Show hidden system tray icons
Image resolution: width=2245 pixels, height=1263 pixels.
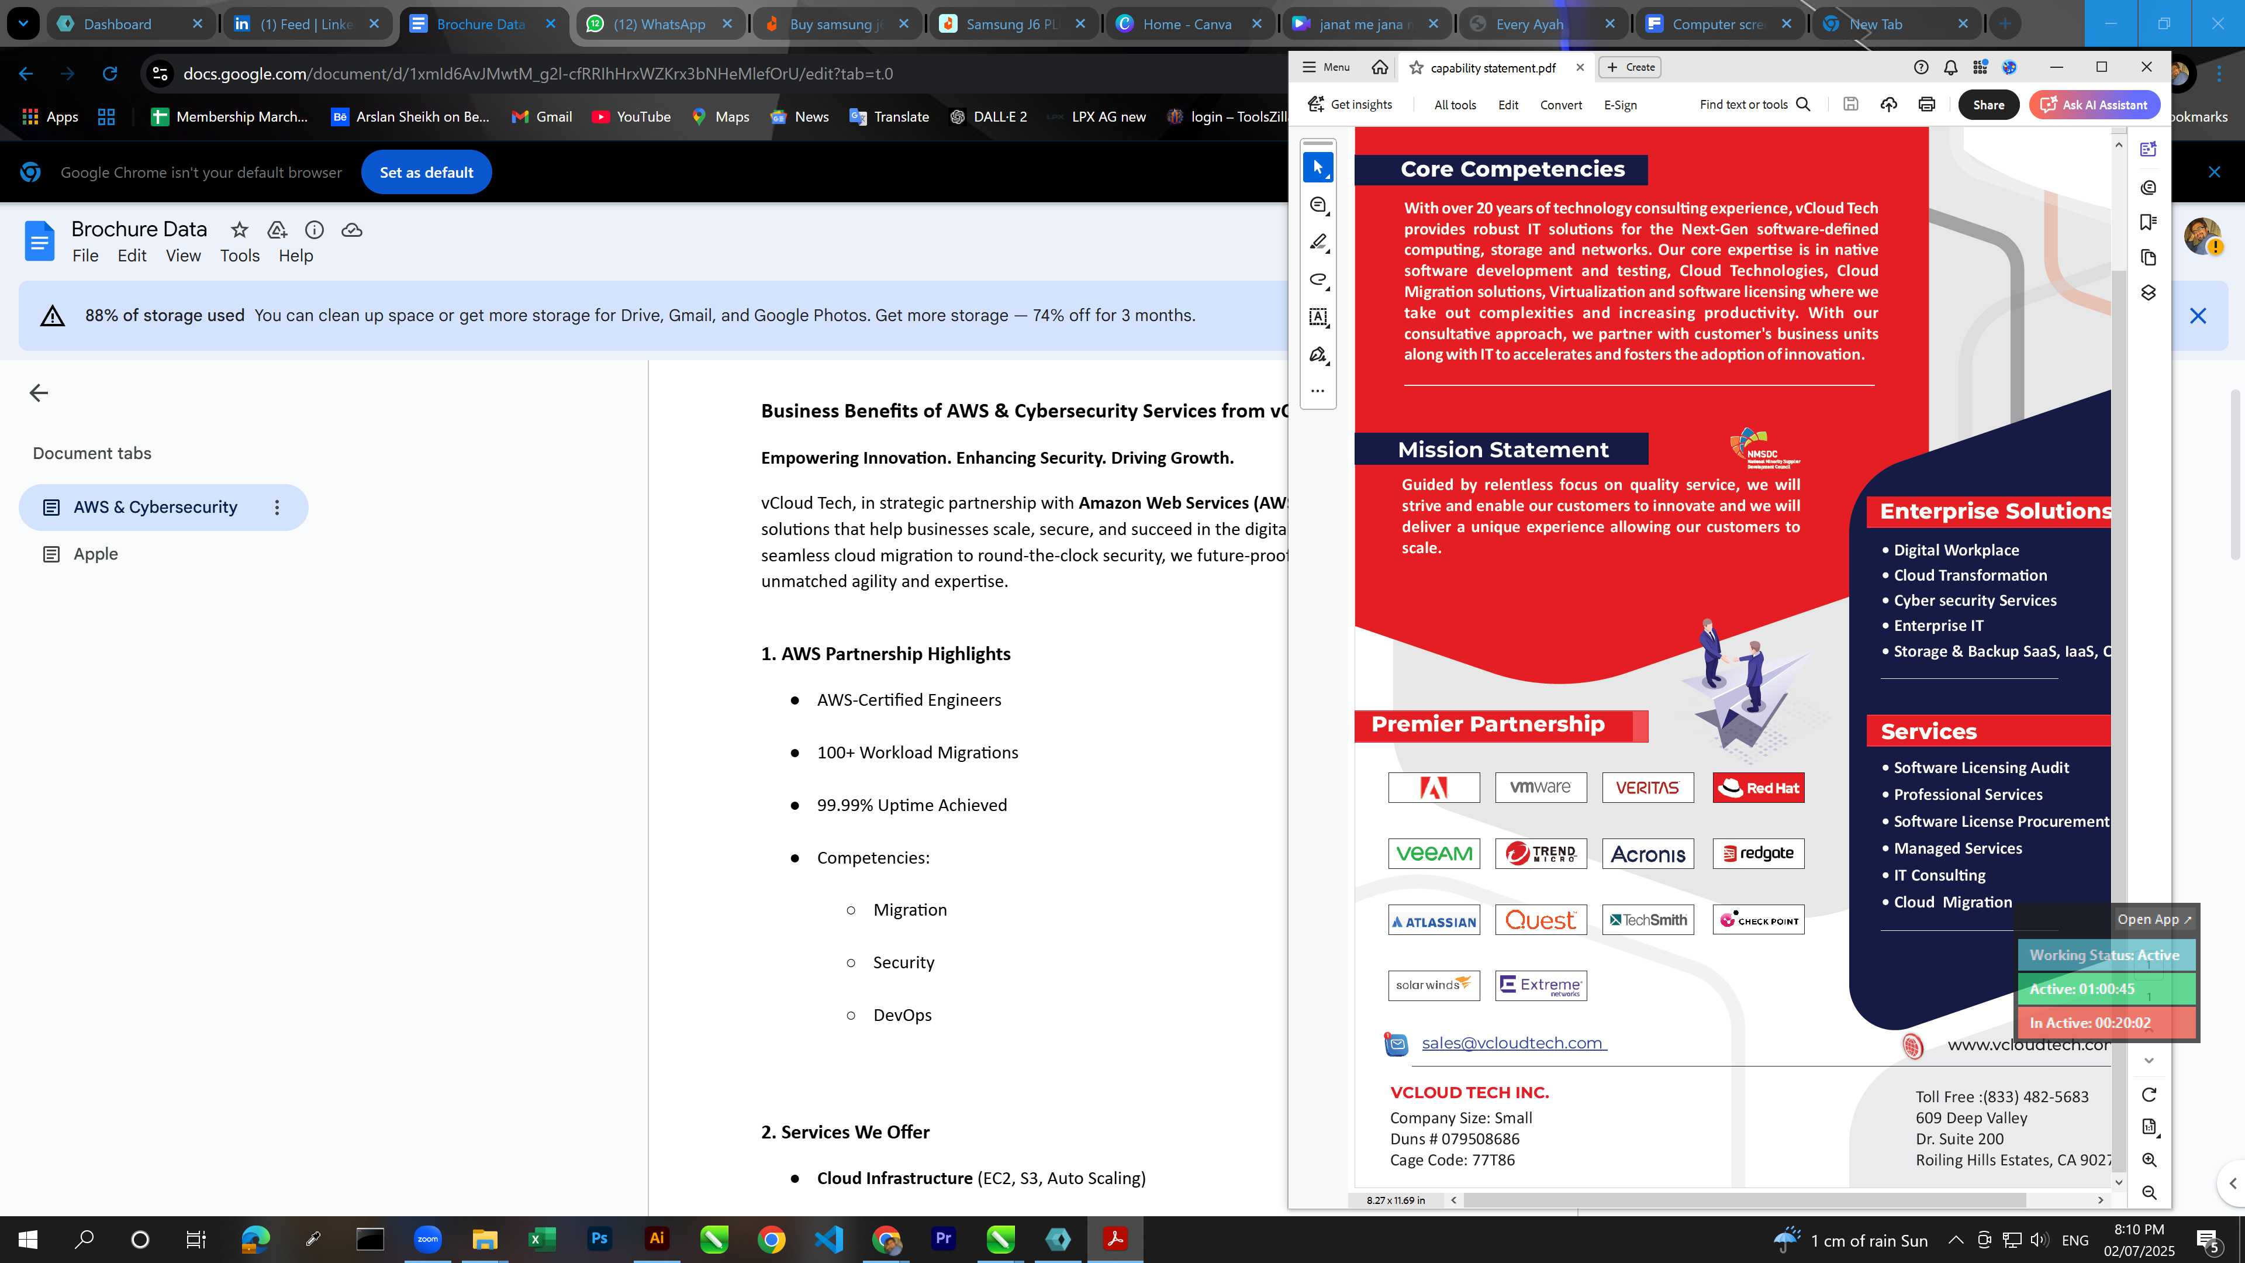click(1956, 1240)
